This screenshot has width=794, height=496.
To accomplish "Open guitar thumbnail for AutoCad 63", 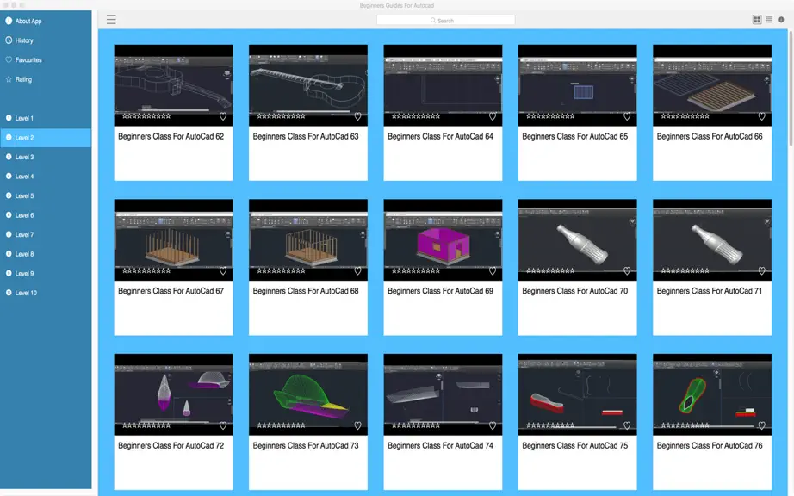I will click(x=308, y=84).
